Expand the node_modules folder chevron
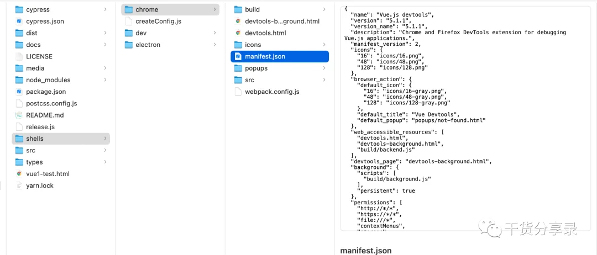This screenshot has width=597, height=255. pos(105,80)
